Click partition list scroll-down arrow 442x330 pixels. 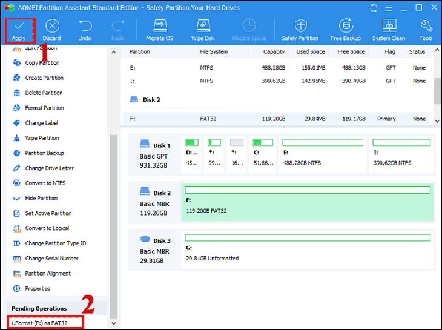tap(437, 121)
